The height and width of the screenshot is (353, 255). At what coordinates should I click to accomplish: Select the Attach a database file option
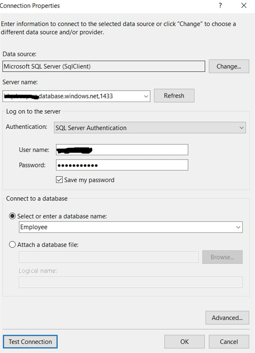[x=12, y=245]
